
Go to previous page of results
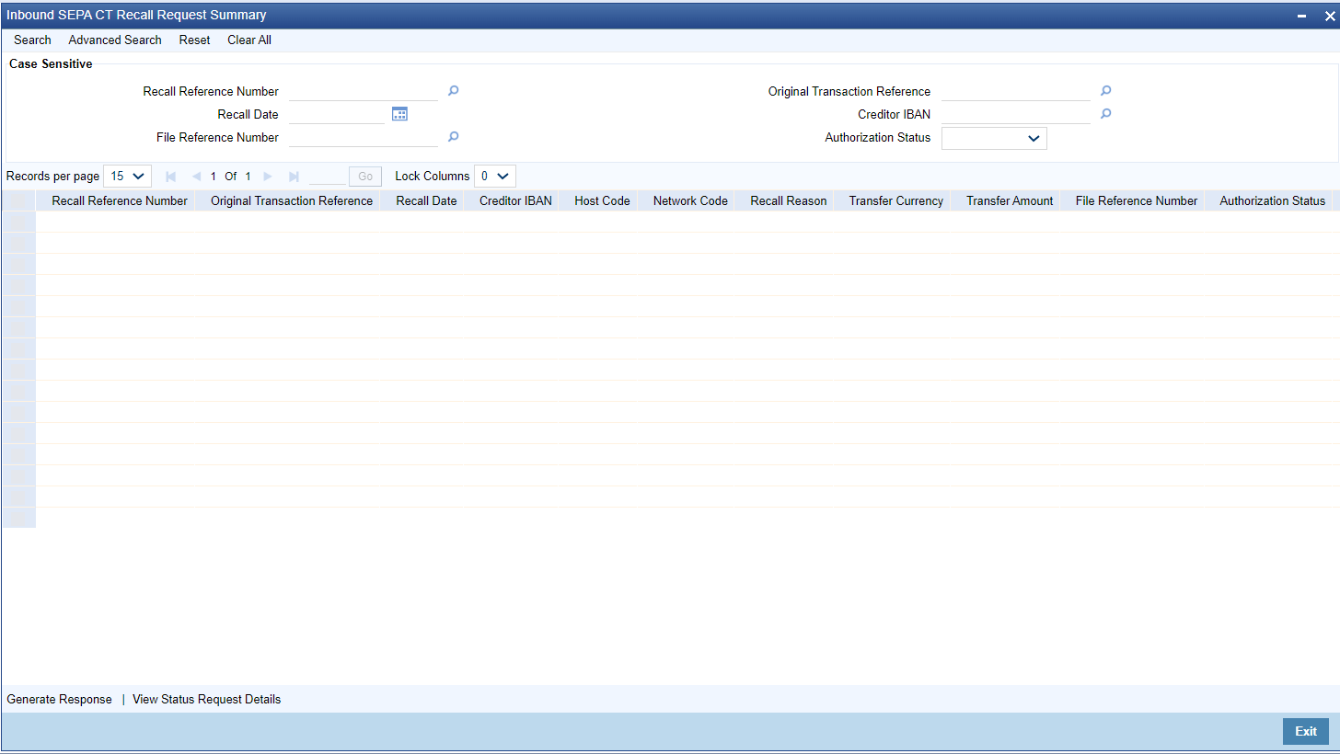pyautogui.click(x=196, y=176)
